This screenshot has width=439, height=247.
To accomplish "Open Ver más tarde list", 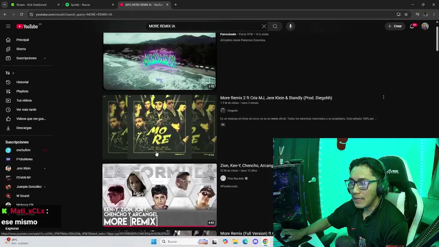I will click(27, 109).
